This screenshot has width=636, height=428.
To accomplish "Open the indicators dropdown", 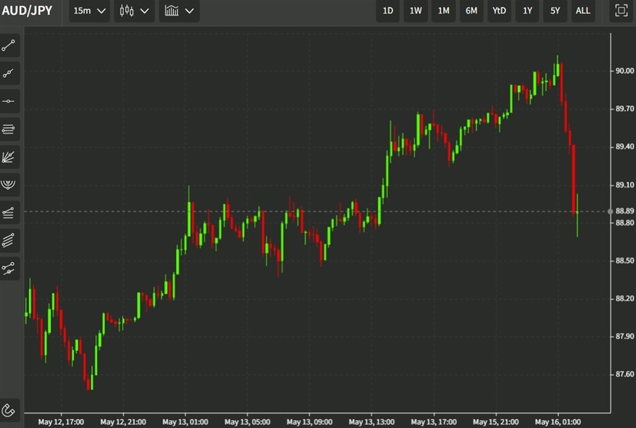I will click(x=179, y=11).
